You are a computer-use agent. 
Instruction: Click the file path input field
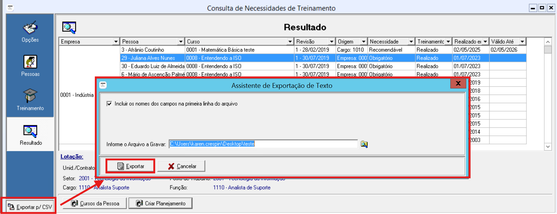[x=263, y=144]
